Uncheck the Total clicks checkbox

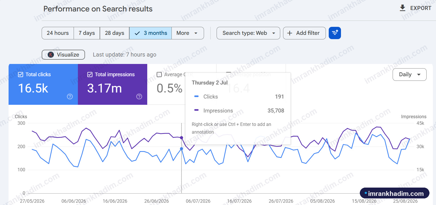(x=21, y=75)
